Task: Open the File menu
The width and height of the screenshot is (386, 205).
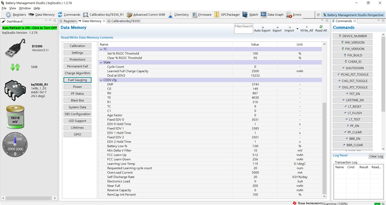Action: tap(4, 8)
